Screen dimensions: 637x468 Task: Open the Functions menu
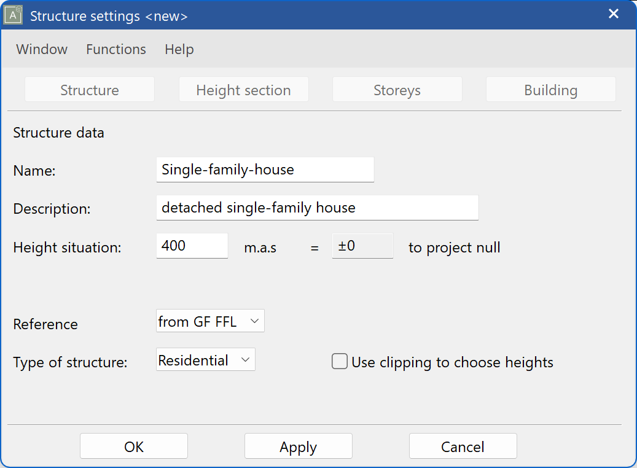click(115, 49)
